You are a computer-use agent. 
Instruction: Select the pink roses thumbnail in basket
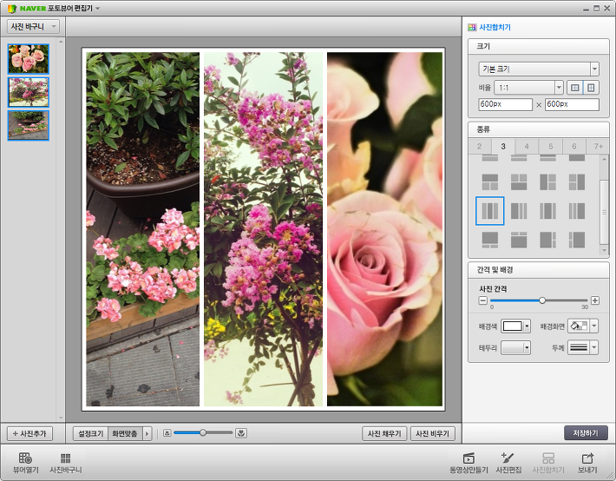(29, 59)
